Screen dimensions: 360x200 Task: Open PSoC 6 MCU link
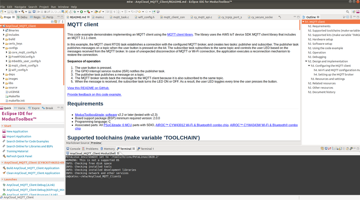(117, 125)
